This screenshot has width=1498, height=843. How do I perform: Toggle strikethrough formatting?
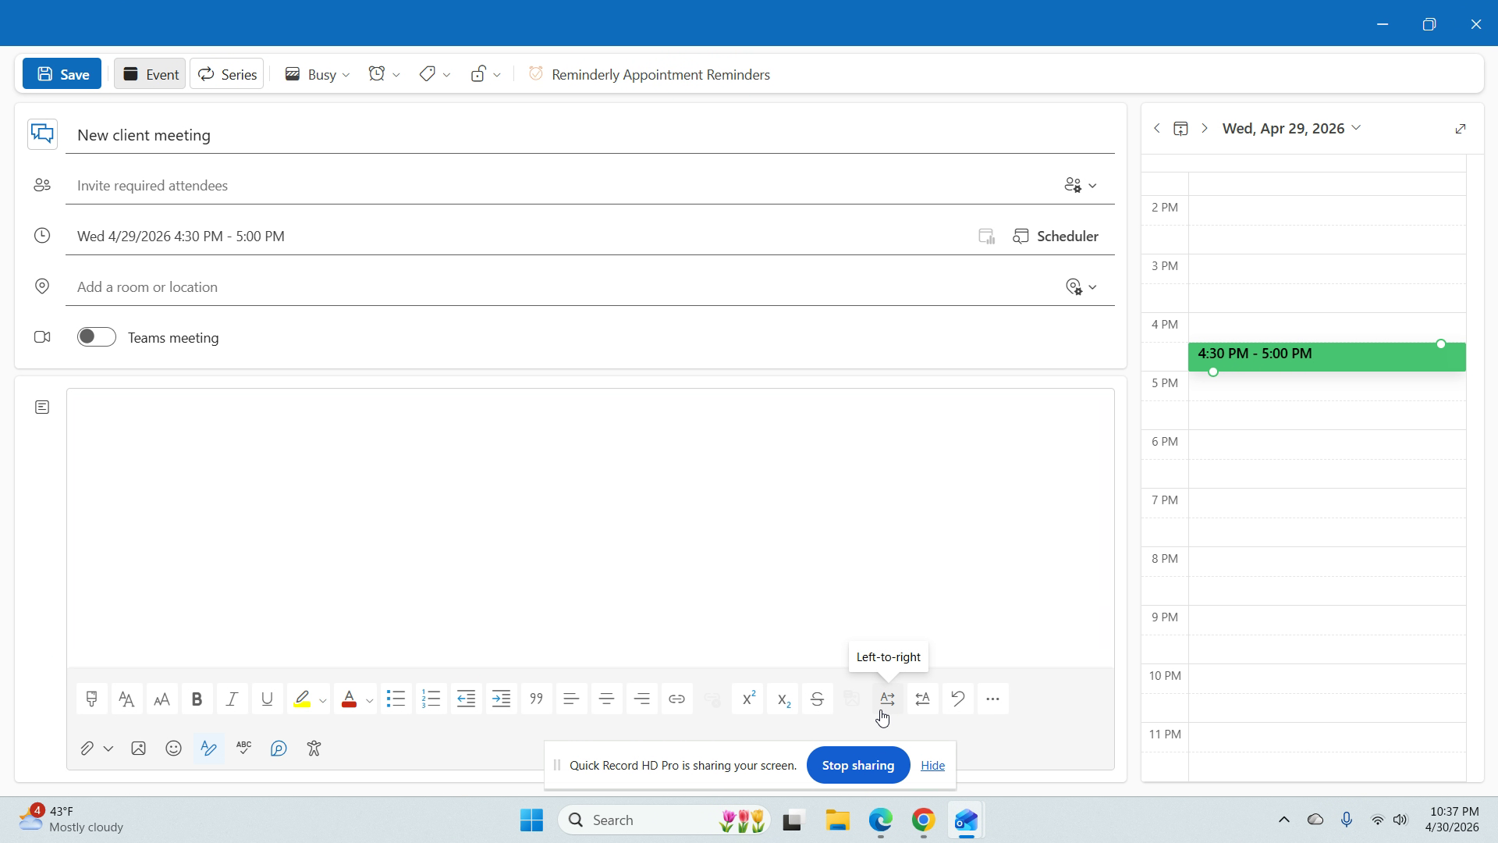[x=818, y=699]
